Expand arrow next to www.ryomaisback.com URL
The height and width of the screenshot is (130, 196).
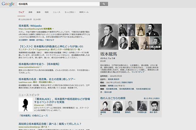click(x=41, y=67)
